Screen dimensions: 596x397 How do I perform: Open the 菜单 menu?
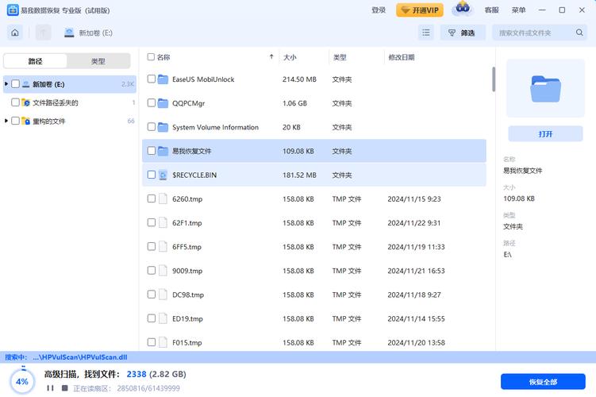[518, 10]
